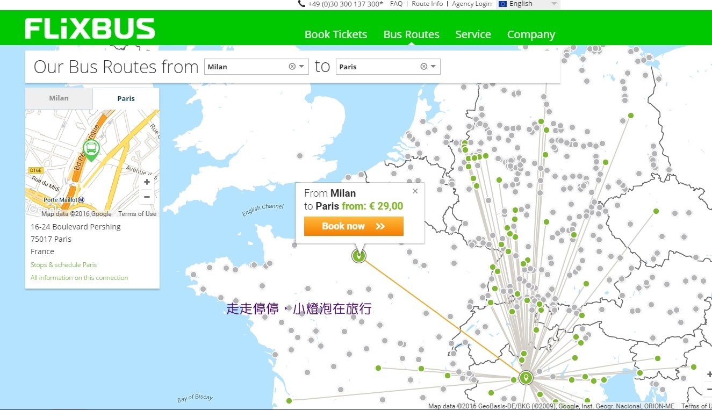Click the phone icon in top bar
712x410 pixels.
(301, 4)
